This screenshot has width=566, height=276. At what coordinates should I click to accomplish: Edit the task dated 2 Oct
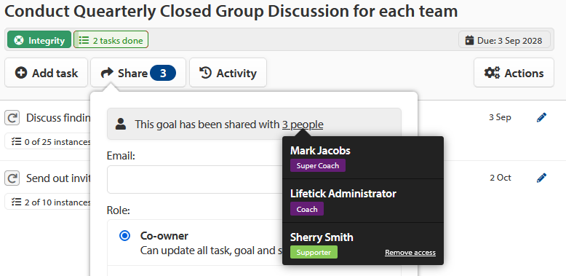[x=541, y=178]
